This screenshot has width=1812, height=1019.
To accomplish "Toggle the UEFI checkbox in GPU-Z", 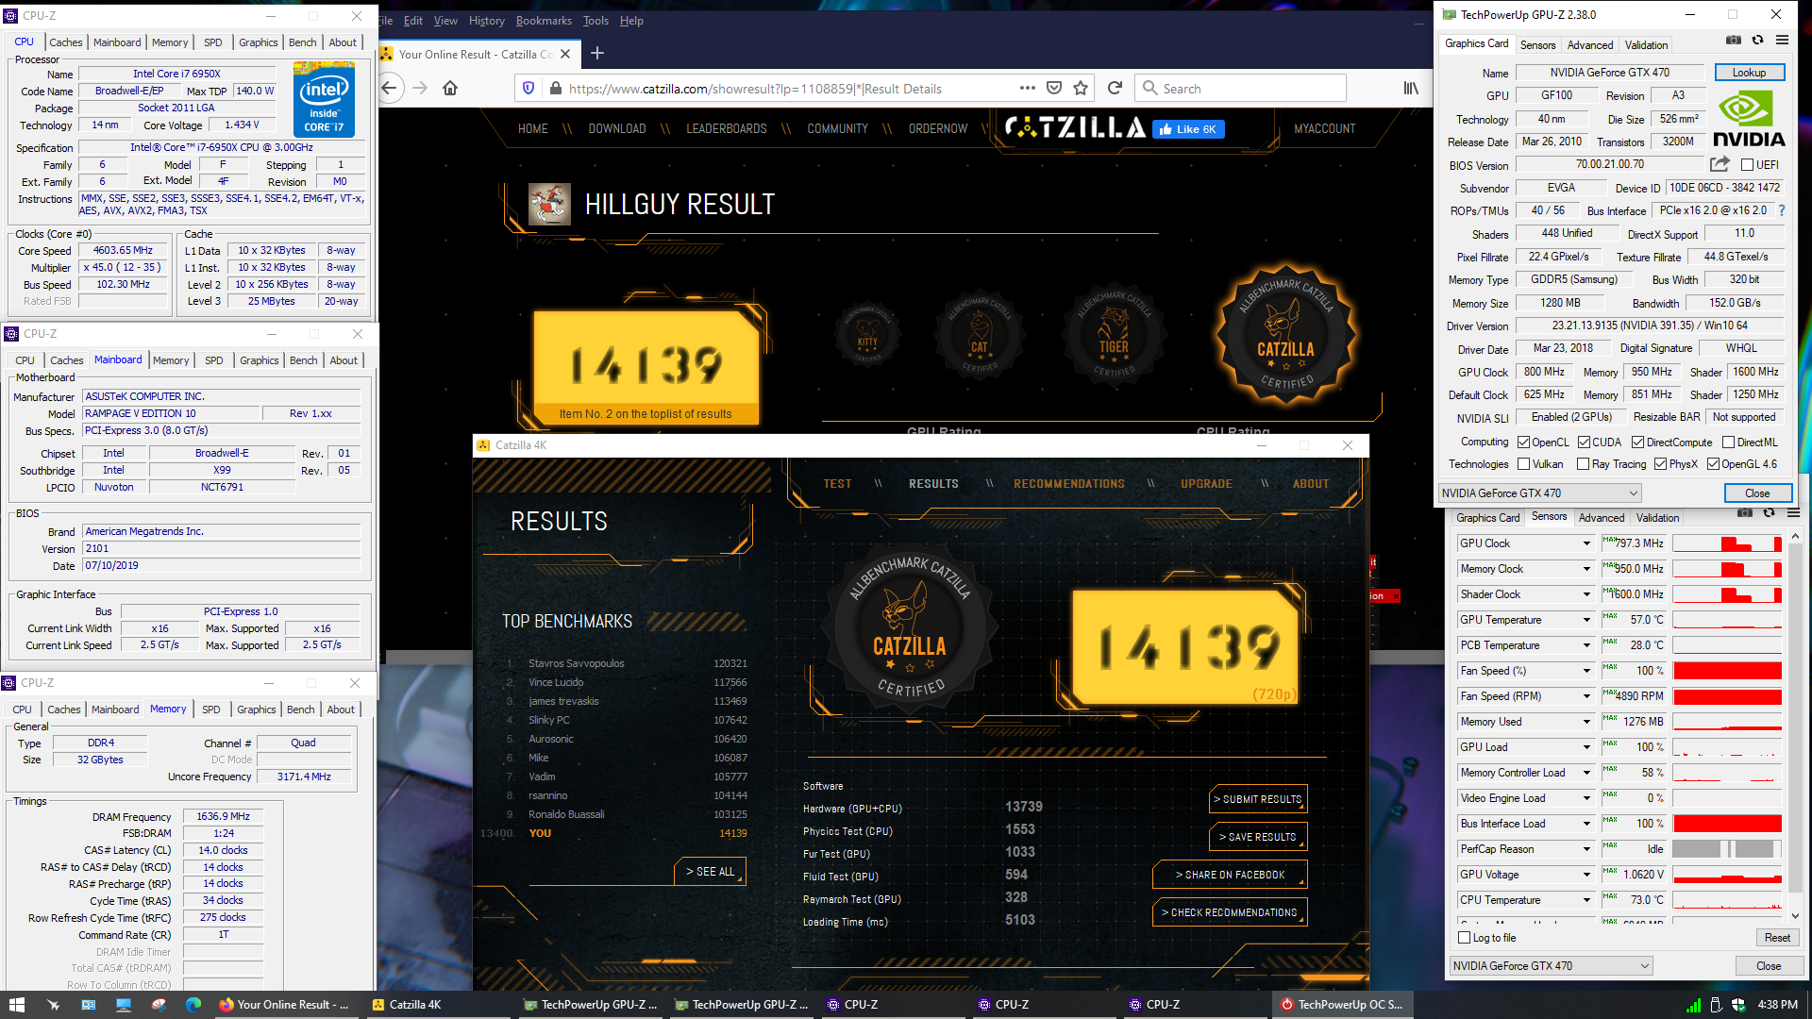I will click(1747, 165).
